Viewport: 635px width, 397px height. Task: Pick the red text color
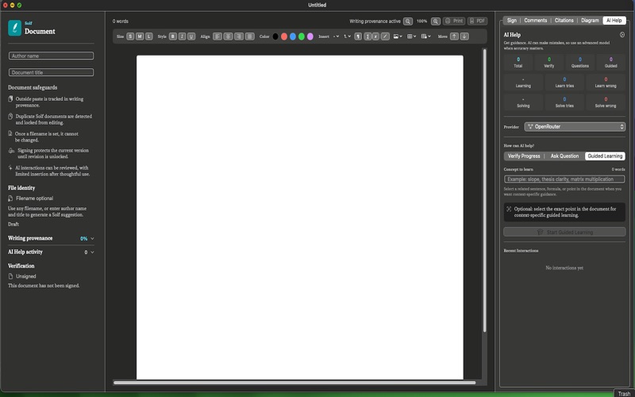point(284,37)
